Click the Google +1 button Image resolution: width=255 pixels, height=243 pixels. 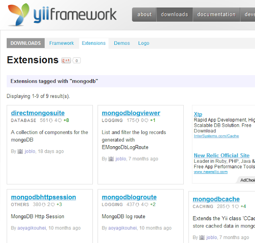point(66,60)
